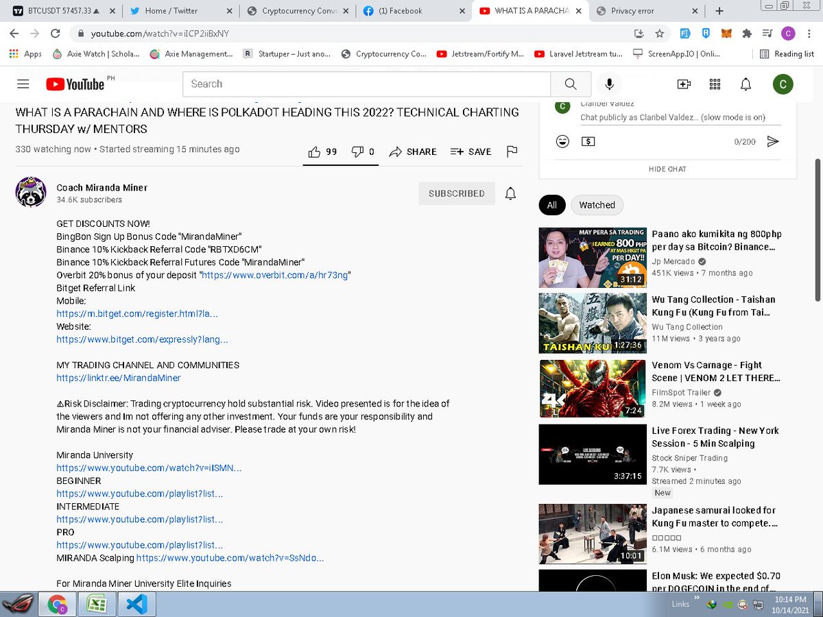Open the chat emoji picker

[562, 141]
